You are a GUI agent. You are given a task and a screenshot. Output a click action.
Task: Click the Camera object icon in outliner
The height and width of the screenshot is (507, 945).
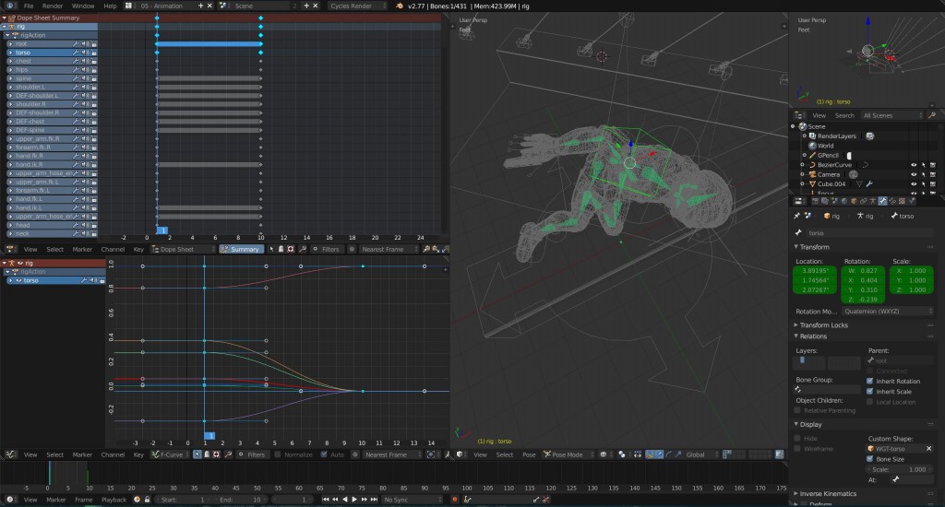coord(811,174)
